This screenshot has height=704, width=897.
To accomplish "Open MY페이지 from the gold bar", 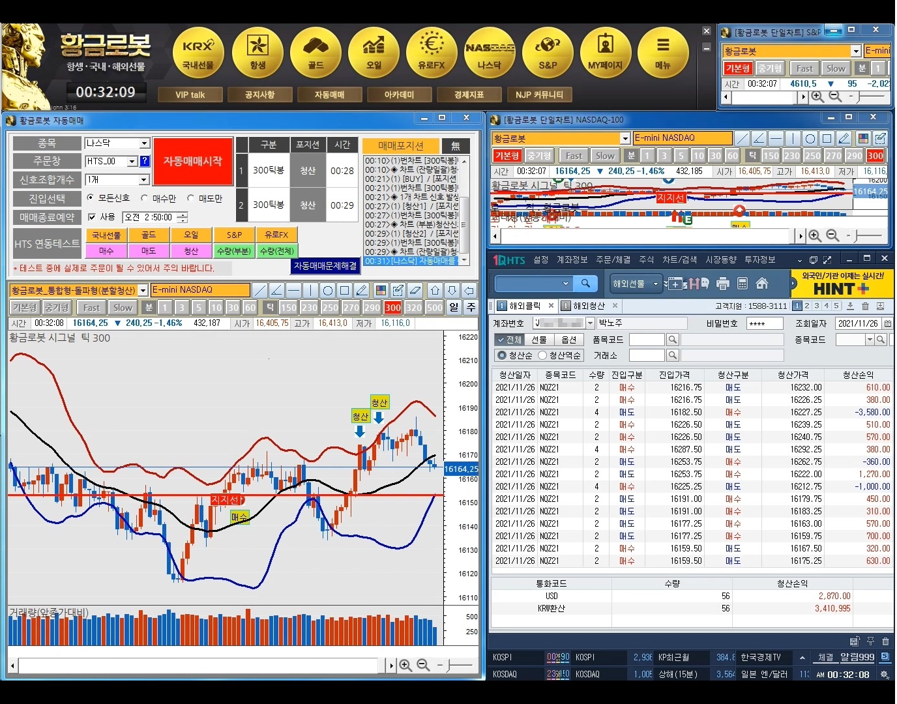I will (x=606, y=53).
